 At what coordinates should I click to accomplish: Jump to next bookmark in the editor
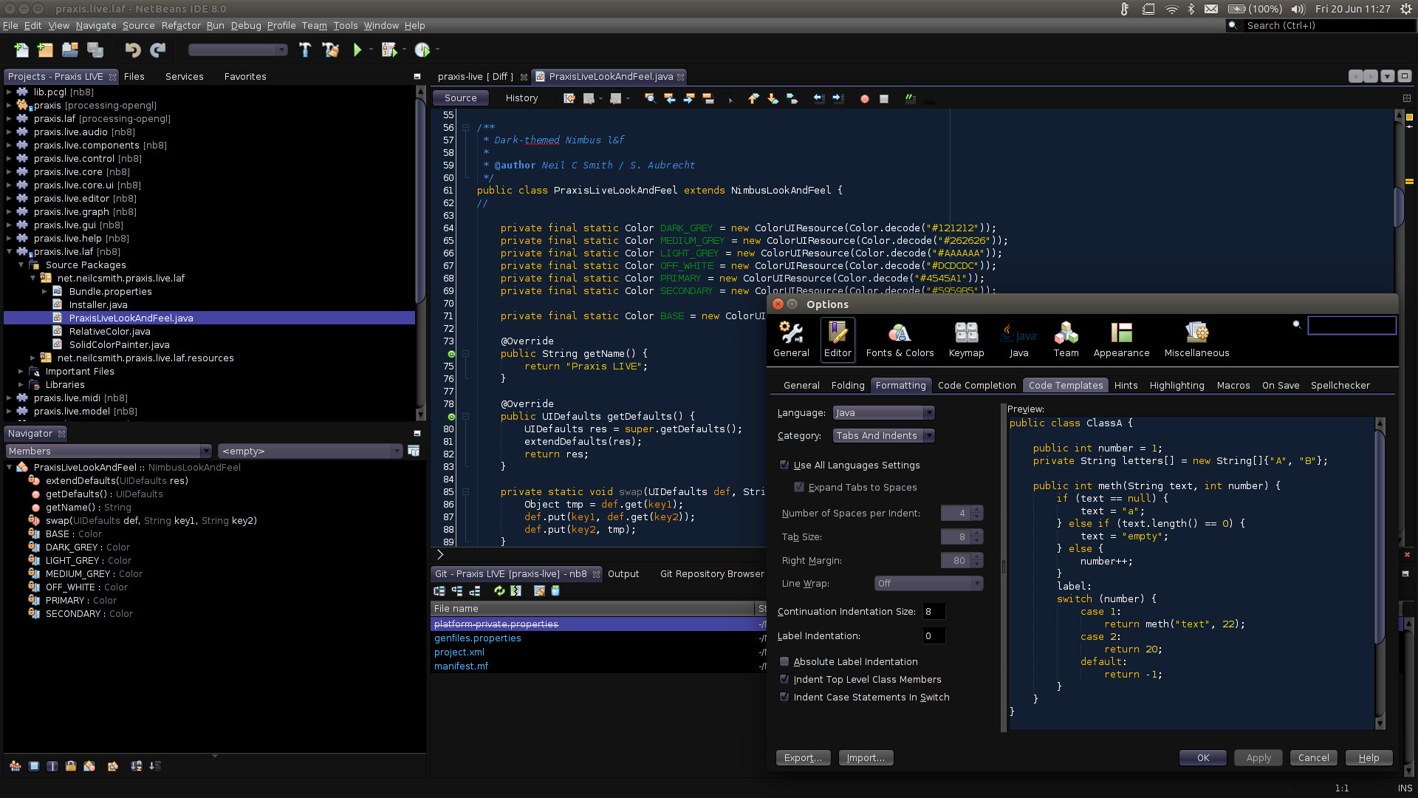[x=773, y=98]
